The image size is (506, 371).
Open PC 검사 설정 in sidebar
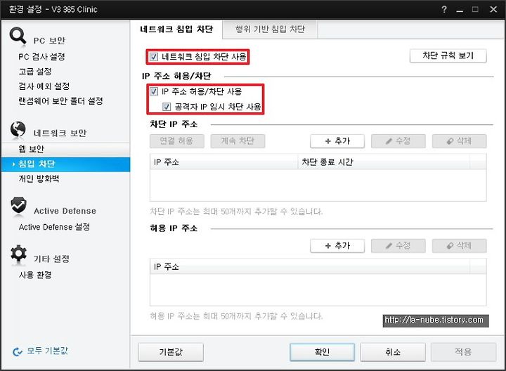click(x=41, y=57)
